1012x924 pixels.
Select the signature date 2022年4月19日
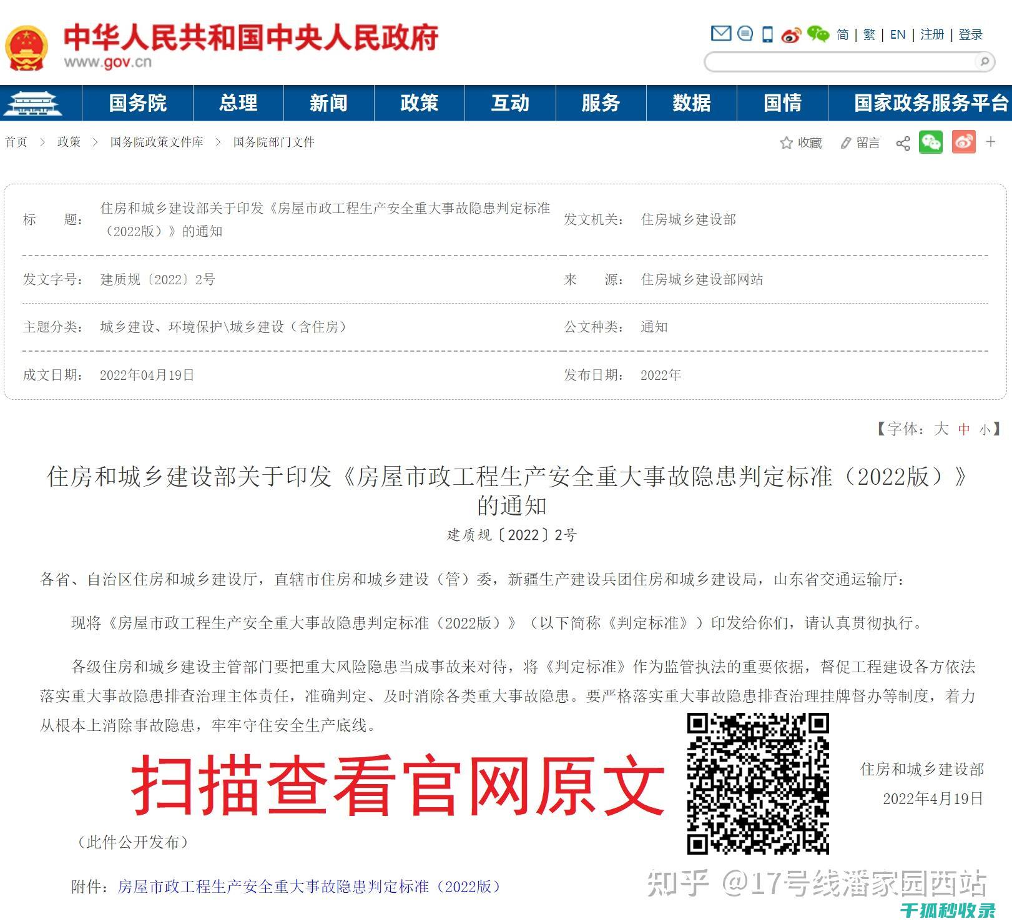[933, 798]
